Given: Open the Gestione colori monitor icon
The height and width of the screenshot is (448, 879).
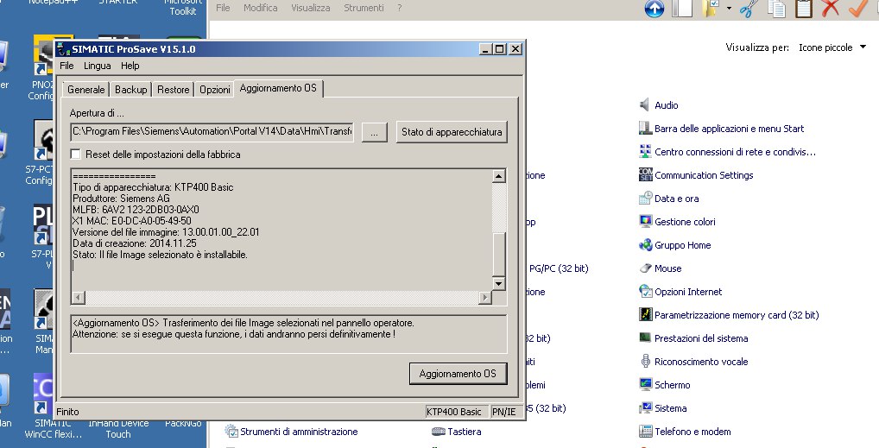Looking at the screenshot, I should pyautogui.click(x=645, y=222).
